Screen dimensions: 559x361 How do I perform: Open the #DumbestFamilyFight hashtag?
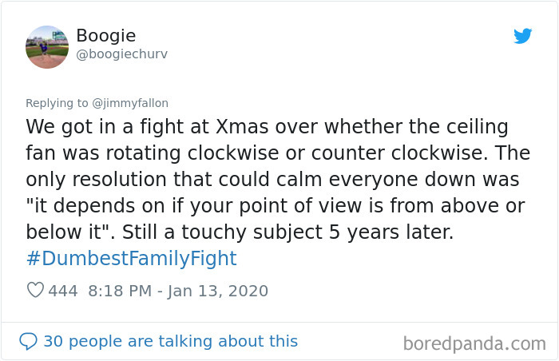pyautogui.click(x=132, y=258)
